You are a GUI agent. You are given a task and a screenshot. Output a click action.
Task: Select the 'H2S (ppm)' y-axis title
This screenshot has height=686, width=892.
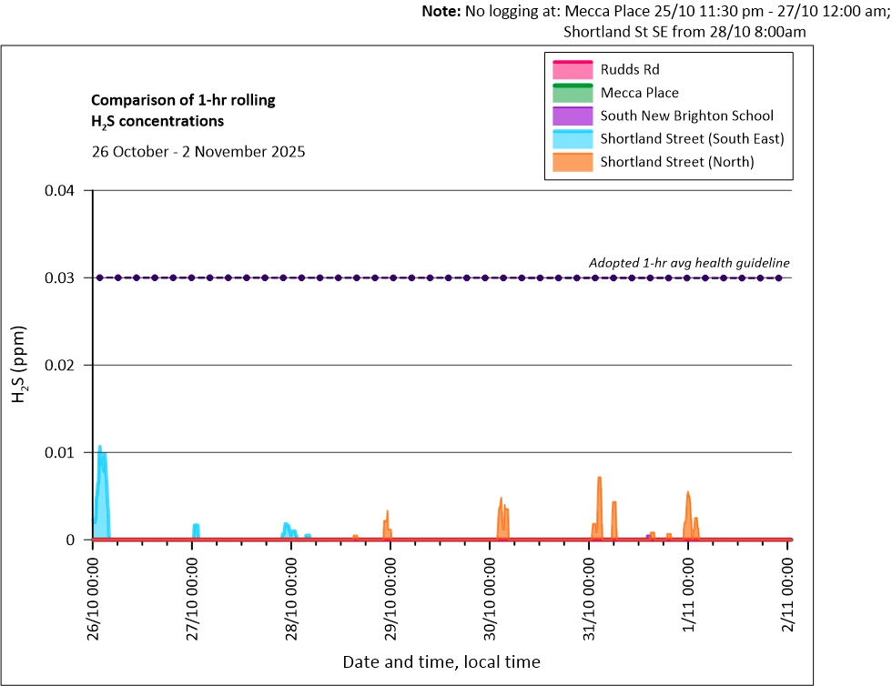point(18,365)
